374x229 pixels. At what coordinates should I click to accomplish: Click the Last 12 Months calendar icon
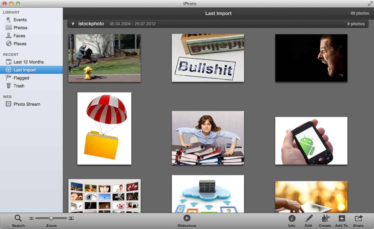coord(9,62)
